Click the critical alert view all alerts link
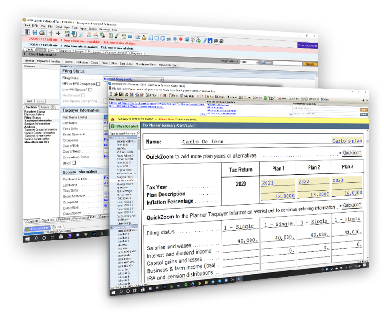The height and width of the screenshot is (315, 384). 119,42
